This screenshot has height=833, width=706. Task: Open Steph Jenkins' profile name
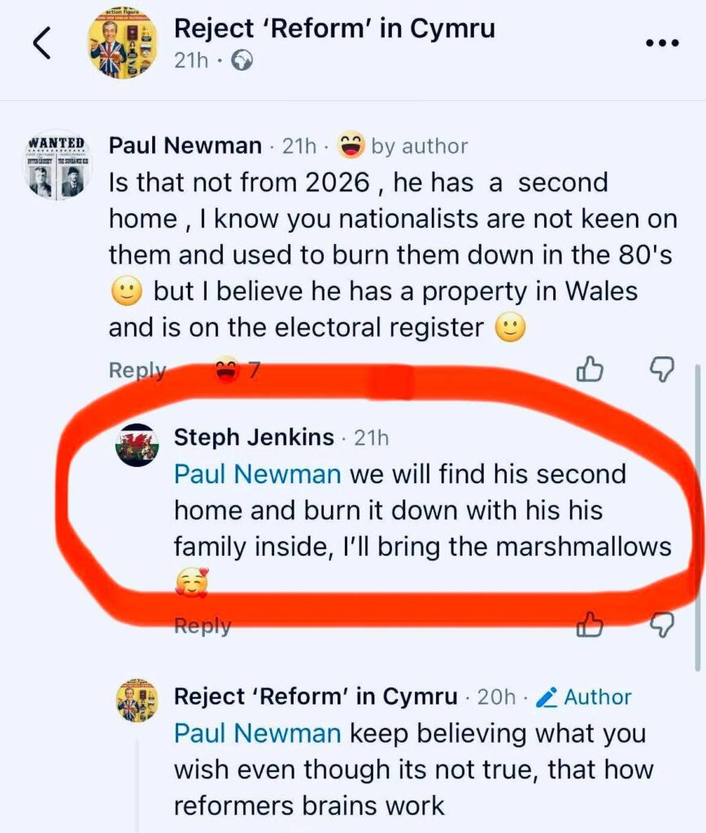[254, 437]
